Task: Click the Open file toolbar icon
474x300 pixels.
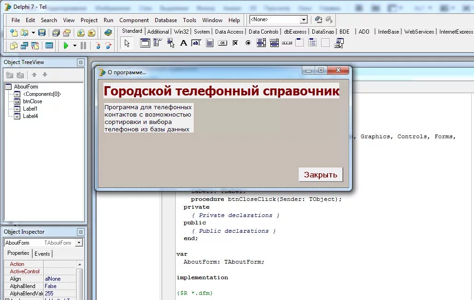Action: click(24, 32)
